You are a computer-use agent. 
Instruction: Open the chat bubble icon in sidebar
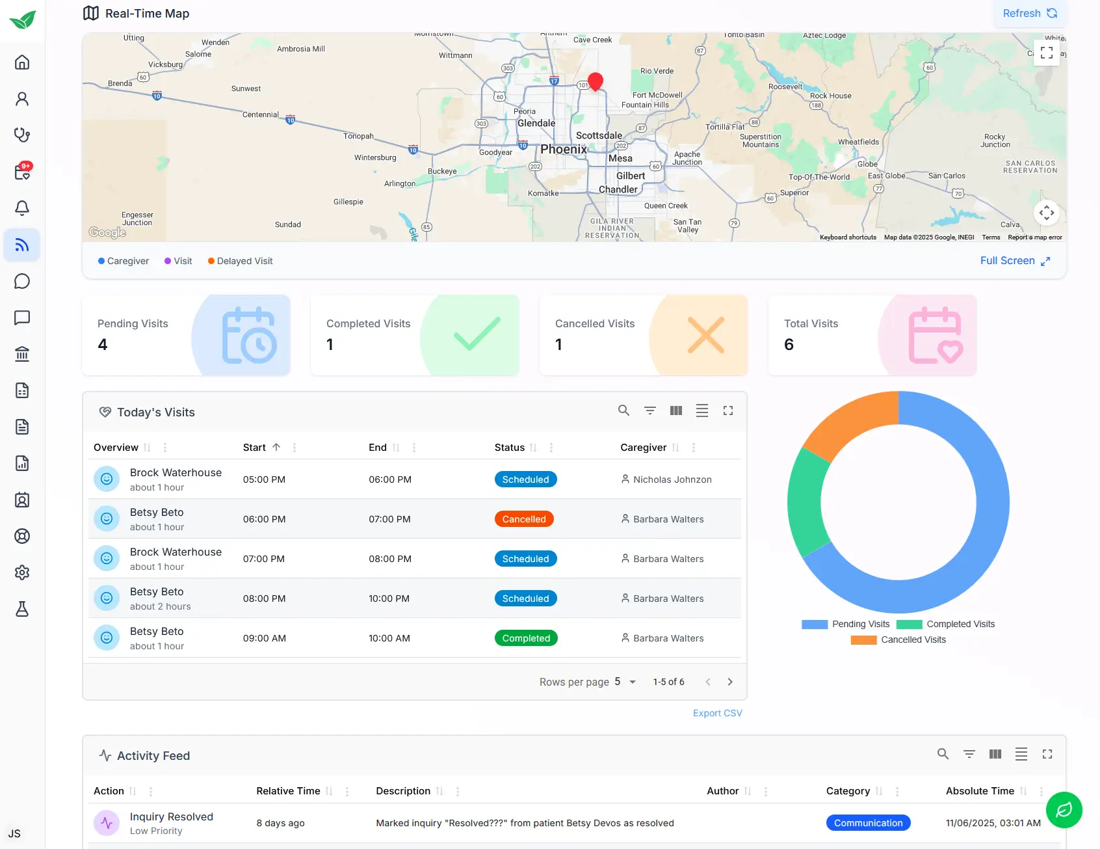click(x=22, y=281)
